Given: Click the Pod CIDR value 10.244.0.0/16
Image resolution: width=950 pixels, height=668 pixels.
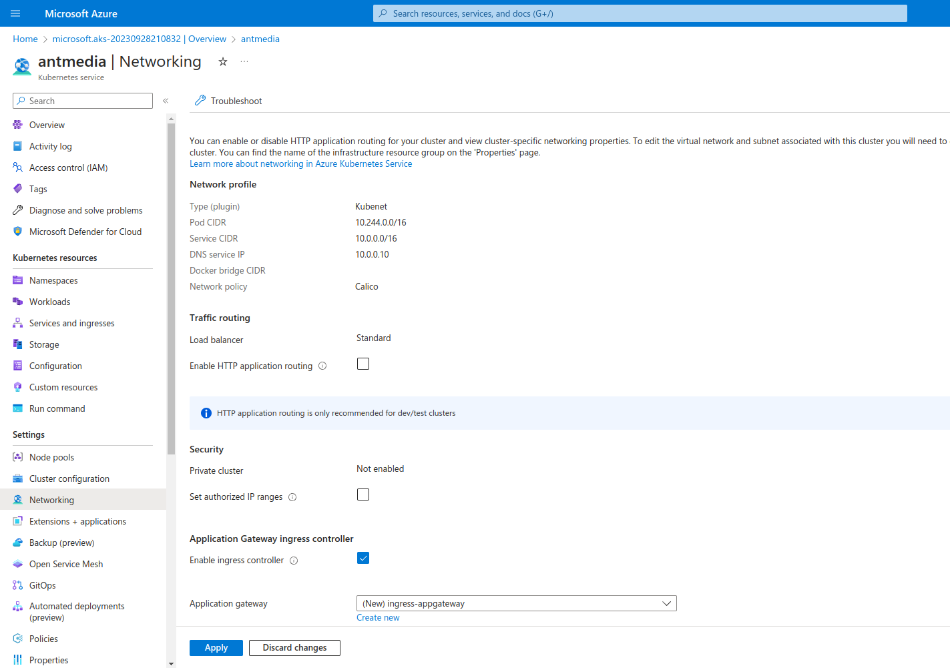Looking at the screenshot, I should pyautogui.click(x=381, y=222).
